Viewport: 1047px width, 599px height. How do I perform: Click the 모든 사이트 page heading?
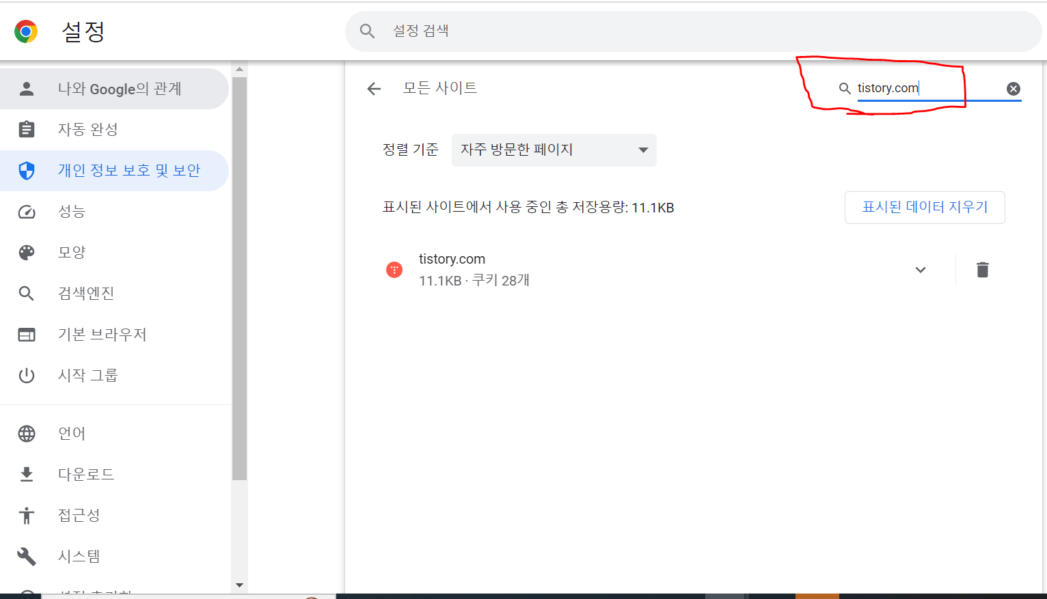(440, 88)
